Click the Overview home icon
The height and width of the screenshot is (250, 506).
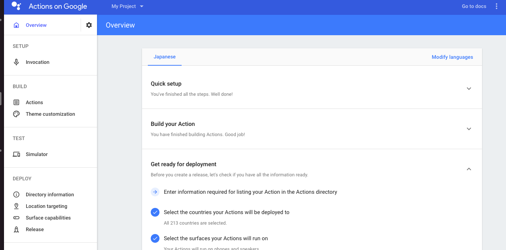point(16,25)
